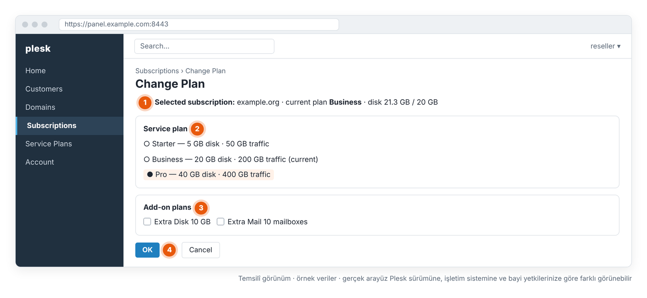The height and width of the screenshot is (298, 647).
Task: Enable Extra Mail 10 mailboxes add-on
Action: 220,222
